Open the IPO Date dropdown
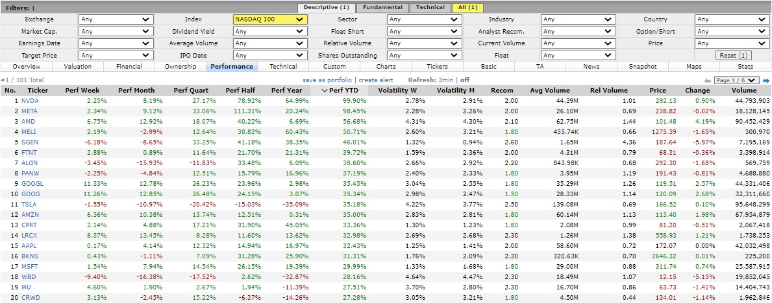This screenshot has width=772, height=303. 270,56
